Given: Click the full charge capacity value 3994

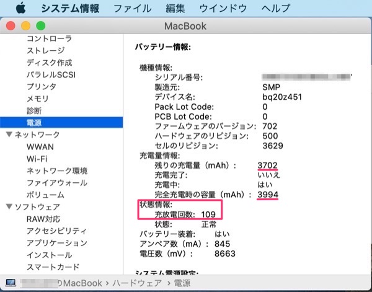Looking at the screenshot, I should [x=268, y=195].
